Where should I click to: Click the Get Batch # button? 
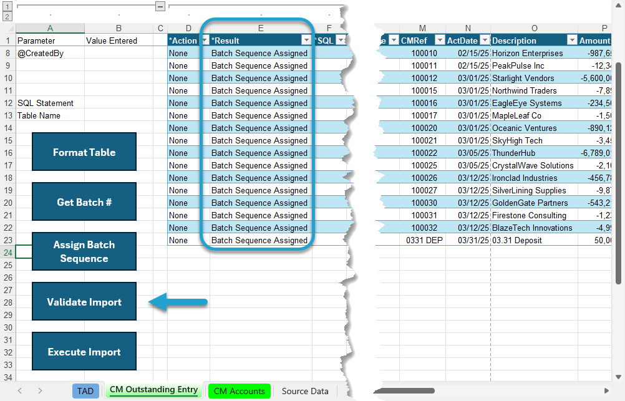84,201
